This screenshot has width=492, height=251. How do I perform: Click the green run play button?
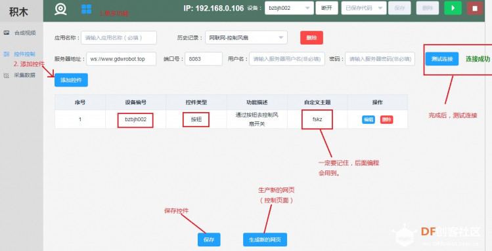[453, 8]
